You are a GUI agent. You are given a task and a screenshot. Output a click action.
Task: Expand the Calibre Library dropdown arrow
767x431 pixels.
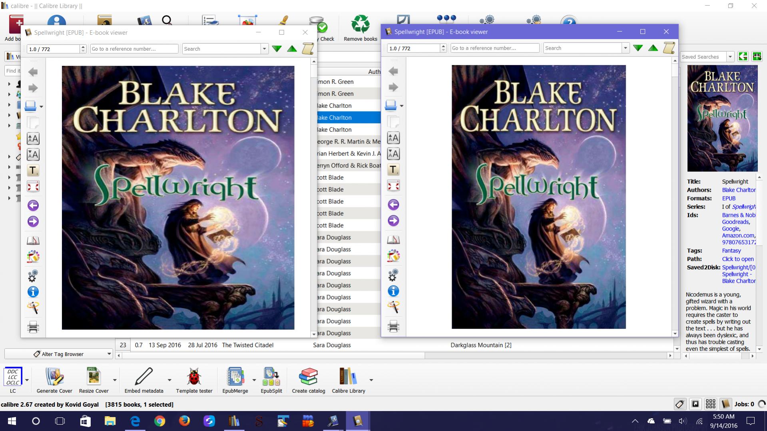pos(371,380)
